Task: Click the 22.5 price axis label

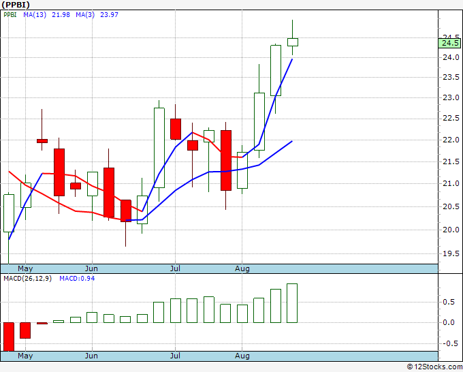Action: click(x=451, y=119)
